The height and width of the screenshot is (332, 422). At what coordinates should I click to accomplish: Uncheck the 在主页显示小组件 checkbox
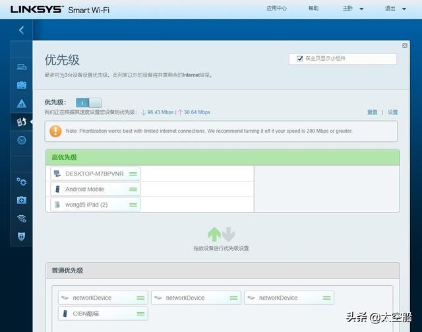(300, 59)
